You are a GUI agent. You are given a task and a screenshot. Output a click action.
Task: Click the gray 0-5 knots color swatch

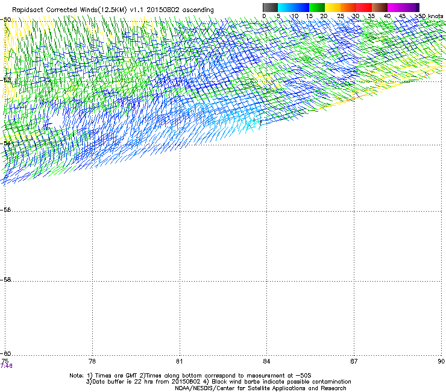[270, 7]
